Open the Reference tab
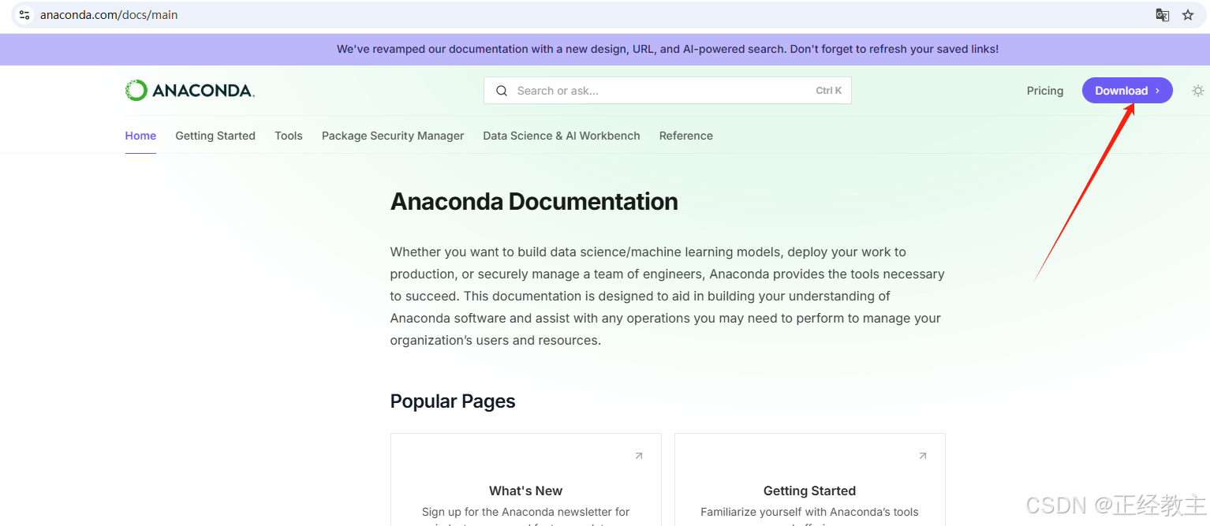 pos(686,136)
